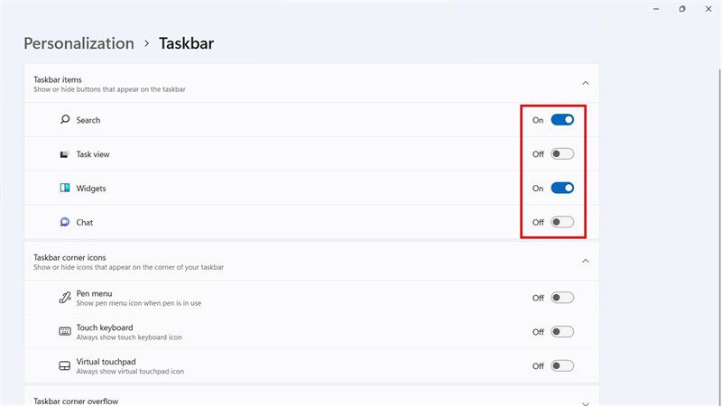The height and width of the screenshot is (406, 722).
Task: Close the Settings window
Action: point(708,9)
